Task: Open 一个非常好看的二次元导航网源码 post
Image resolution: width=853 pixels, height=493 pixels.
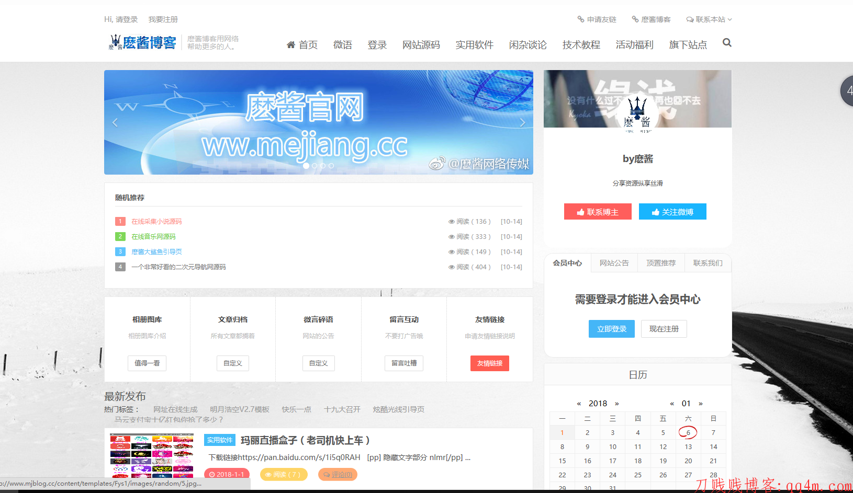Action: click(x=178, y=267)
